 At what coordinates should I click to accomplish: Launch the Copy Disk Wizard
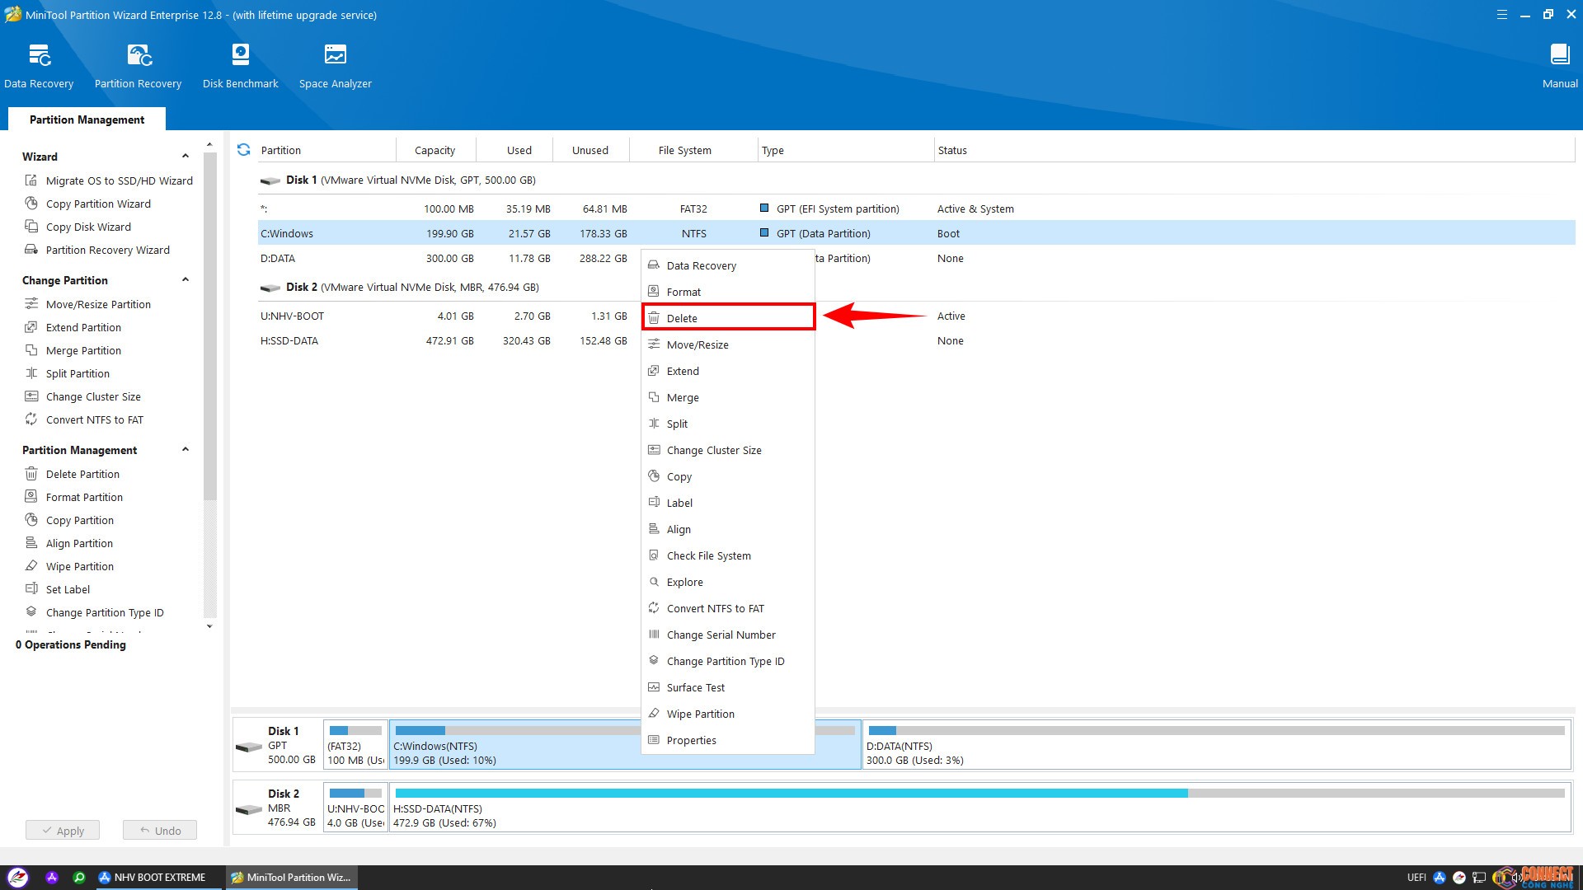[78, 227]
